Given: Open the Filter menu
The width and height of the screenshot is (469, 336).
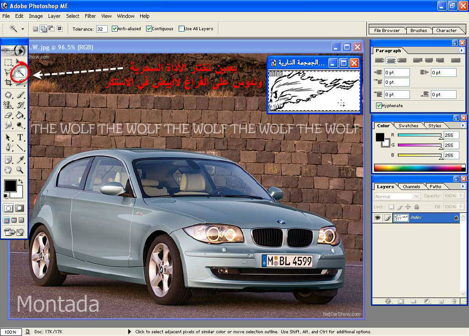Looking at the screenshot, I should (x=90, y=16).
